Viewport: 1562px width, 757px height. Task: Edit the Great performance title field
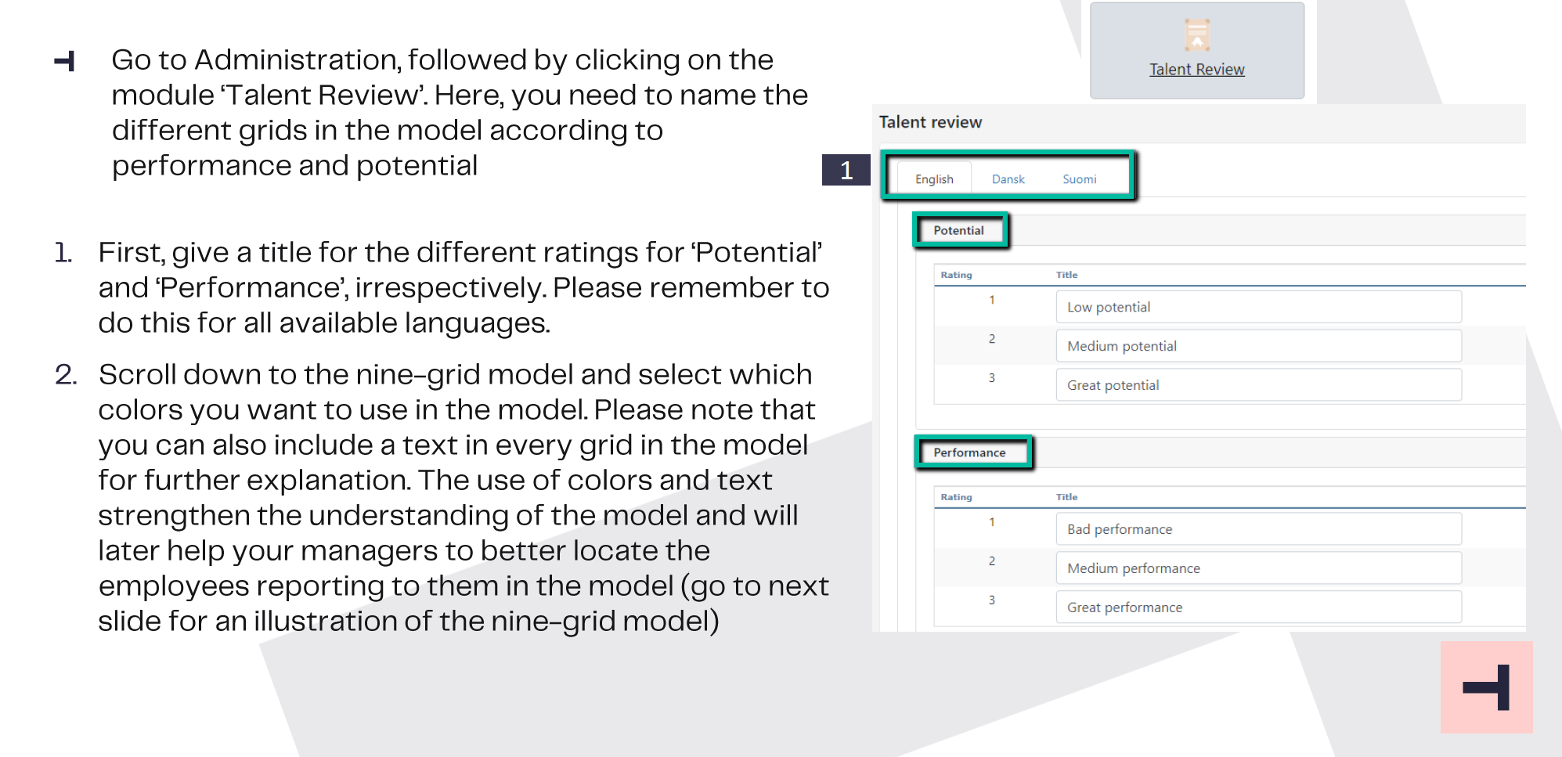tap(1258, 607)
